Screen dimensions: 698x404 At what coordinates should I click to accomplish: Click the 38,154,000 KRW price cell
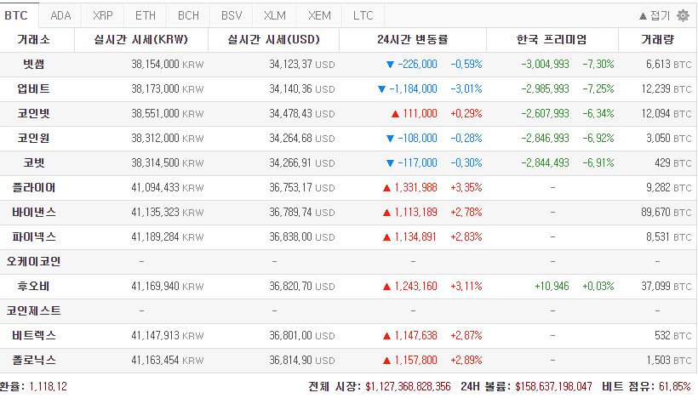pos(168,65)
